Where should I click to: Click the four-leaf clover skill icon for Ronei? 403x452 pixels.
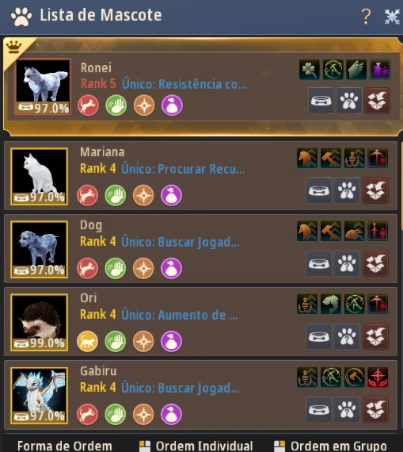[x=309, y=70]
